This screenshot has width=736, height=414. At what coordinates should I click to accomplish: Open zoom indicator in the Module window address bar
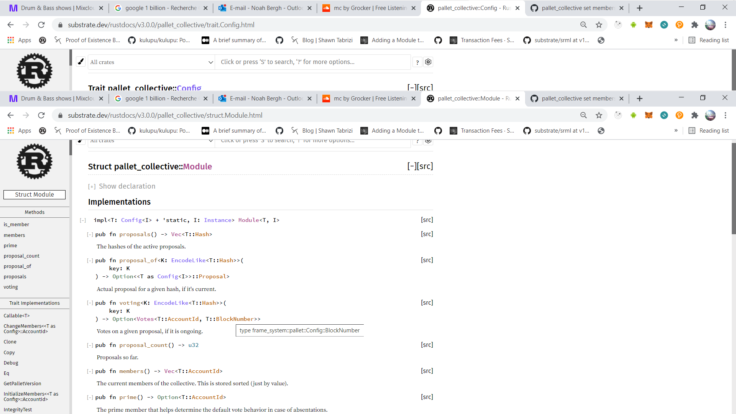tap(583, 115)
